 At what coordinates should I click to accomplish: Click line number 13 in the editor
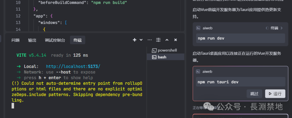[x=18, y=23]
